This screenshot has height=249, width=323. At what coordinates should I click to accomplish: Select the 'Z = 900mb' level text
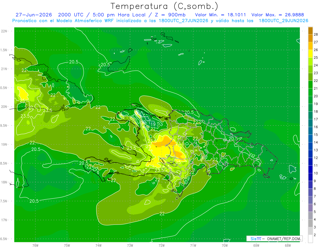tap(170, 15)
